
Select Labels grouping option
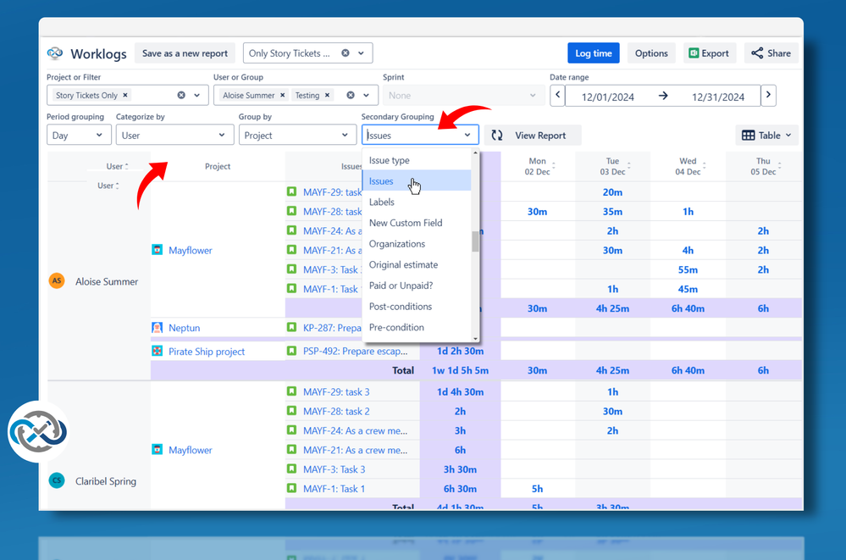[x=417, y=202]
